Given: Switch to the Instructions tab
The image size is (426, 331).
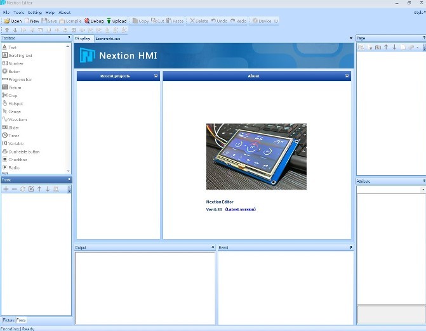Looking at the screenshot, I should (108, 39).
